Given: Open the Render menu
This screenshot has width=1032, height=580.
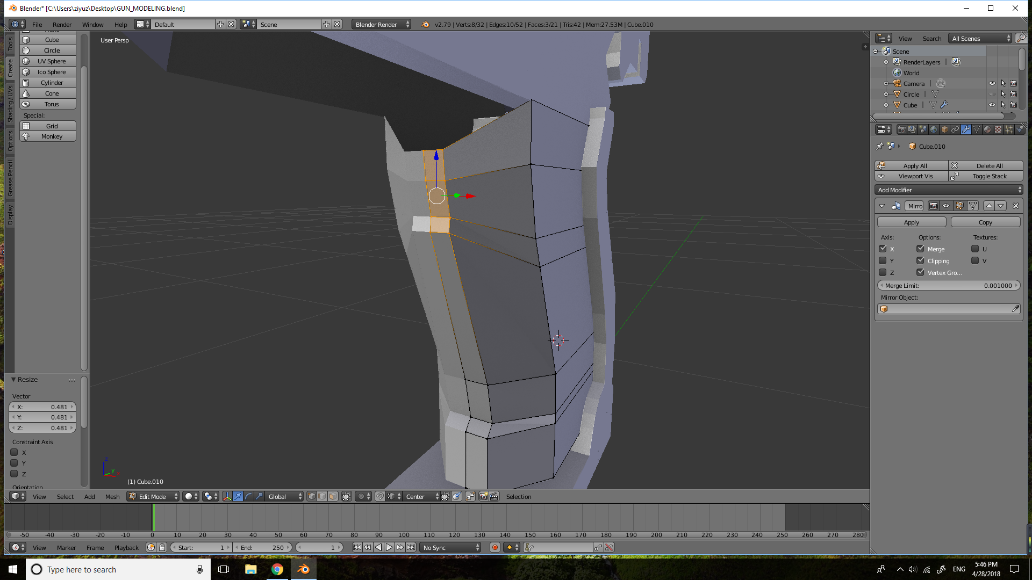Looking at the screenshot, I should [x=62, y=25].
